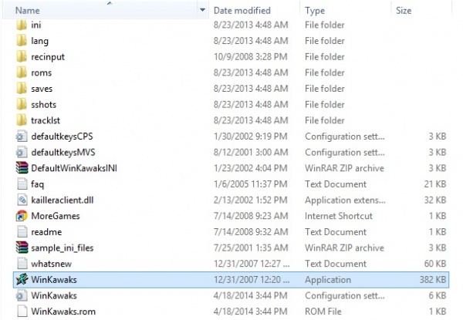The height and width of the screenshot is (320, 463).
Task: Select the 'sample_ini_files' archive name
Action: click(62, 248)
